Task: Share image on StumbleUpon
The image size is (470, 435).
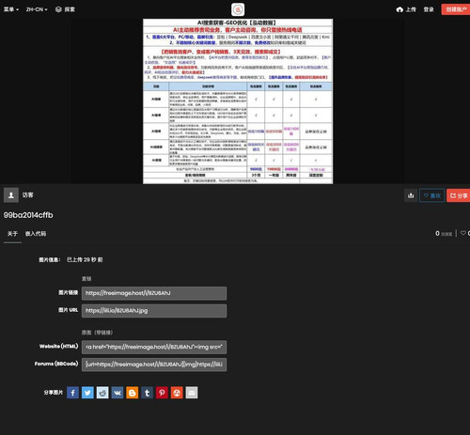Action: coord(177,393)
